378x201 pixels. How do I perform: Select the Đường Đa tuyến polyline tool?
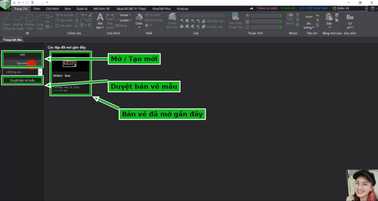click(18, 22)
